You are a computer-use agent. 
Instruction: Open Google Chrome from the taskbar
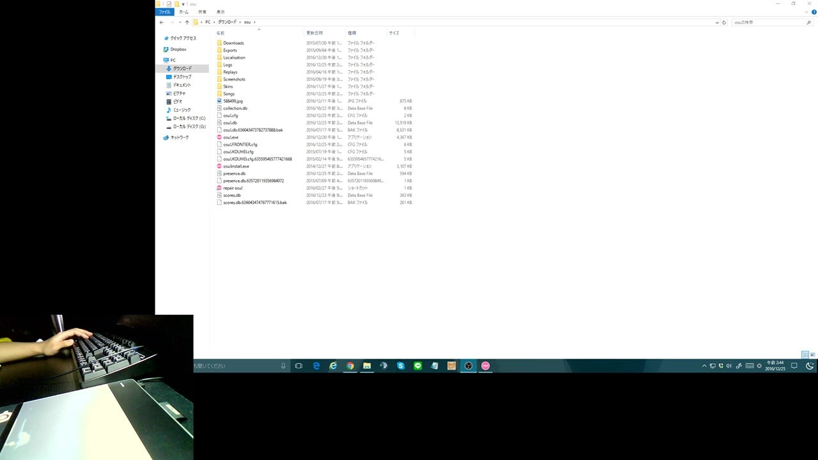350,365
